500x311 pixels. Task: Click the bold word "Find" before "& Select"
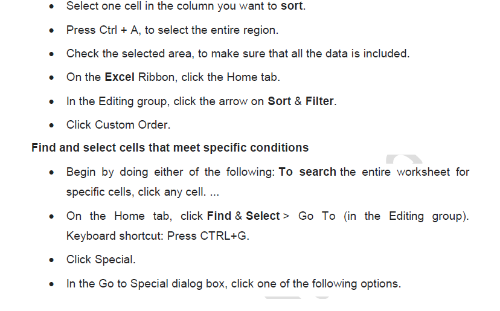[x=219, y=216]
